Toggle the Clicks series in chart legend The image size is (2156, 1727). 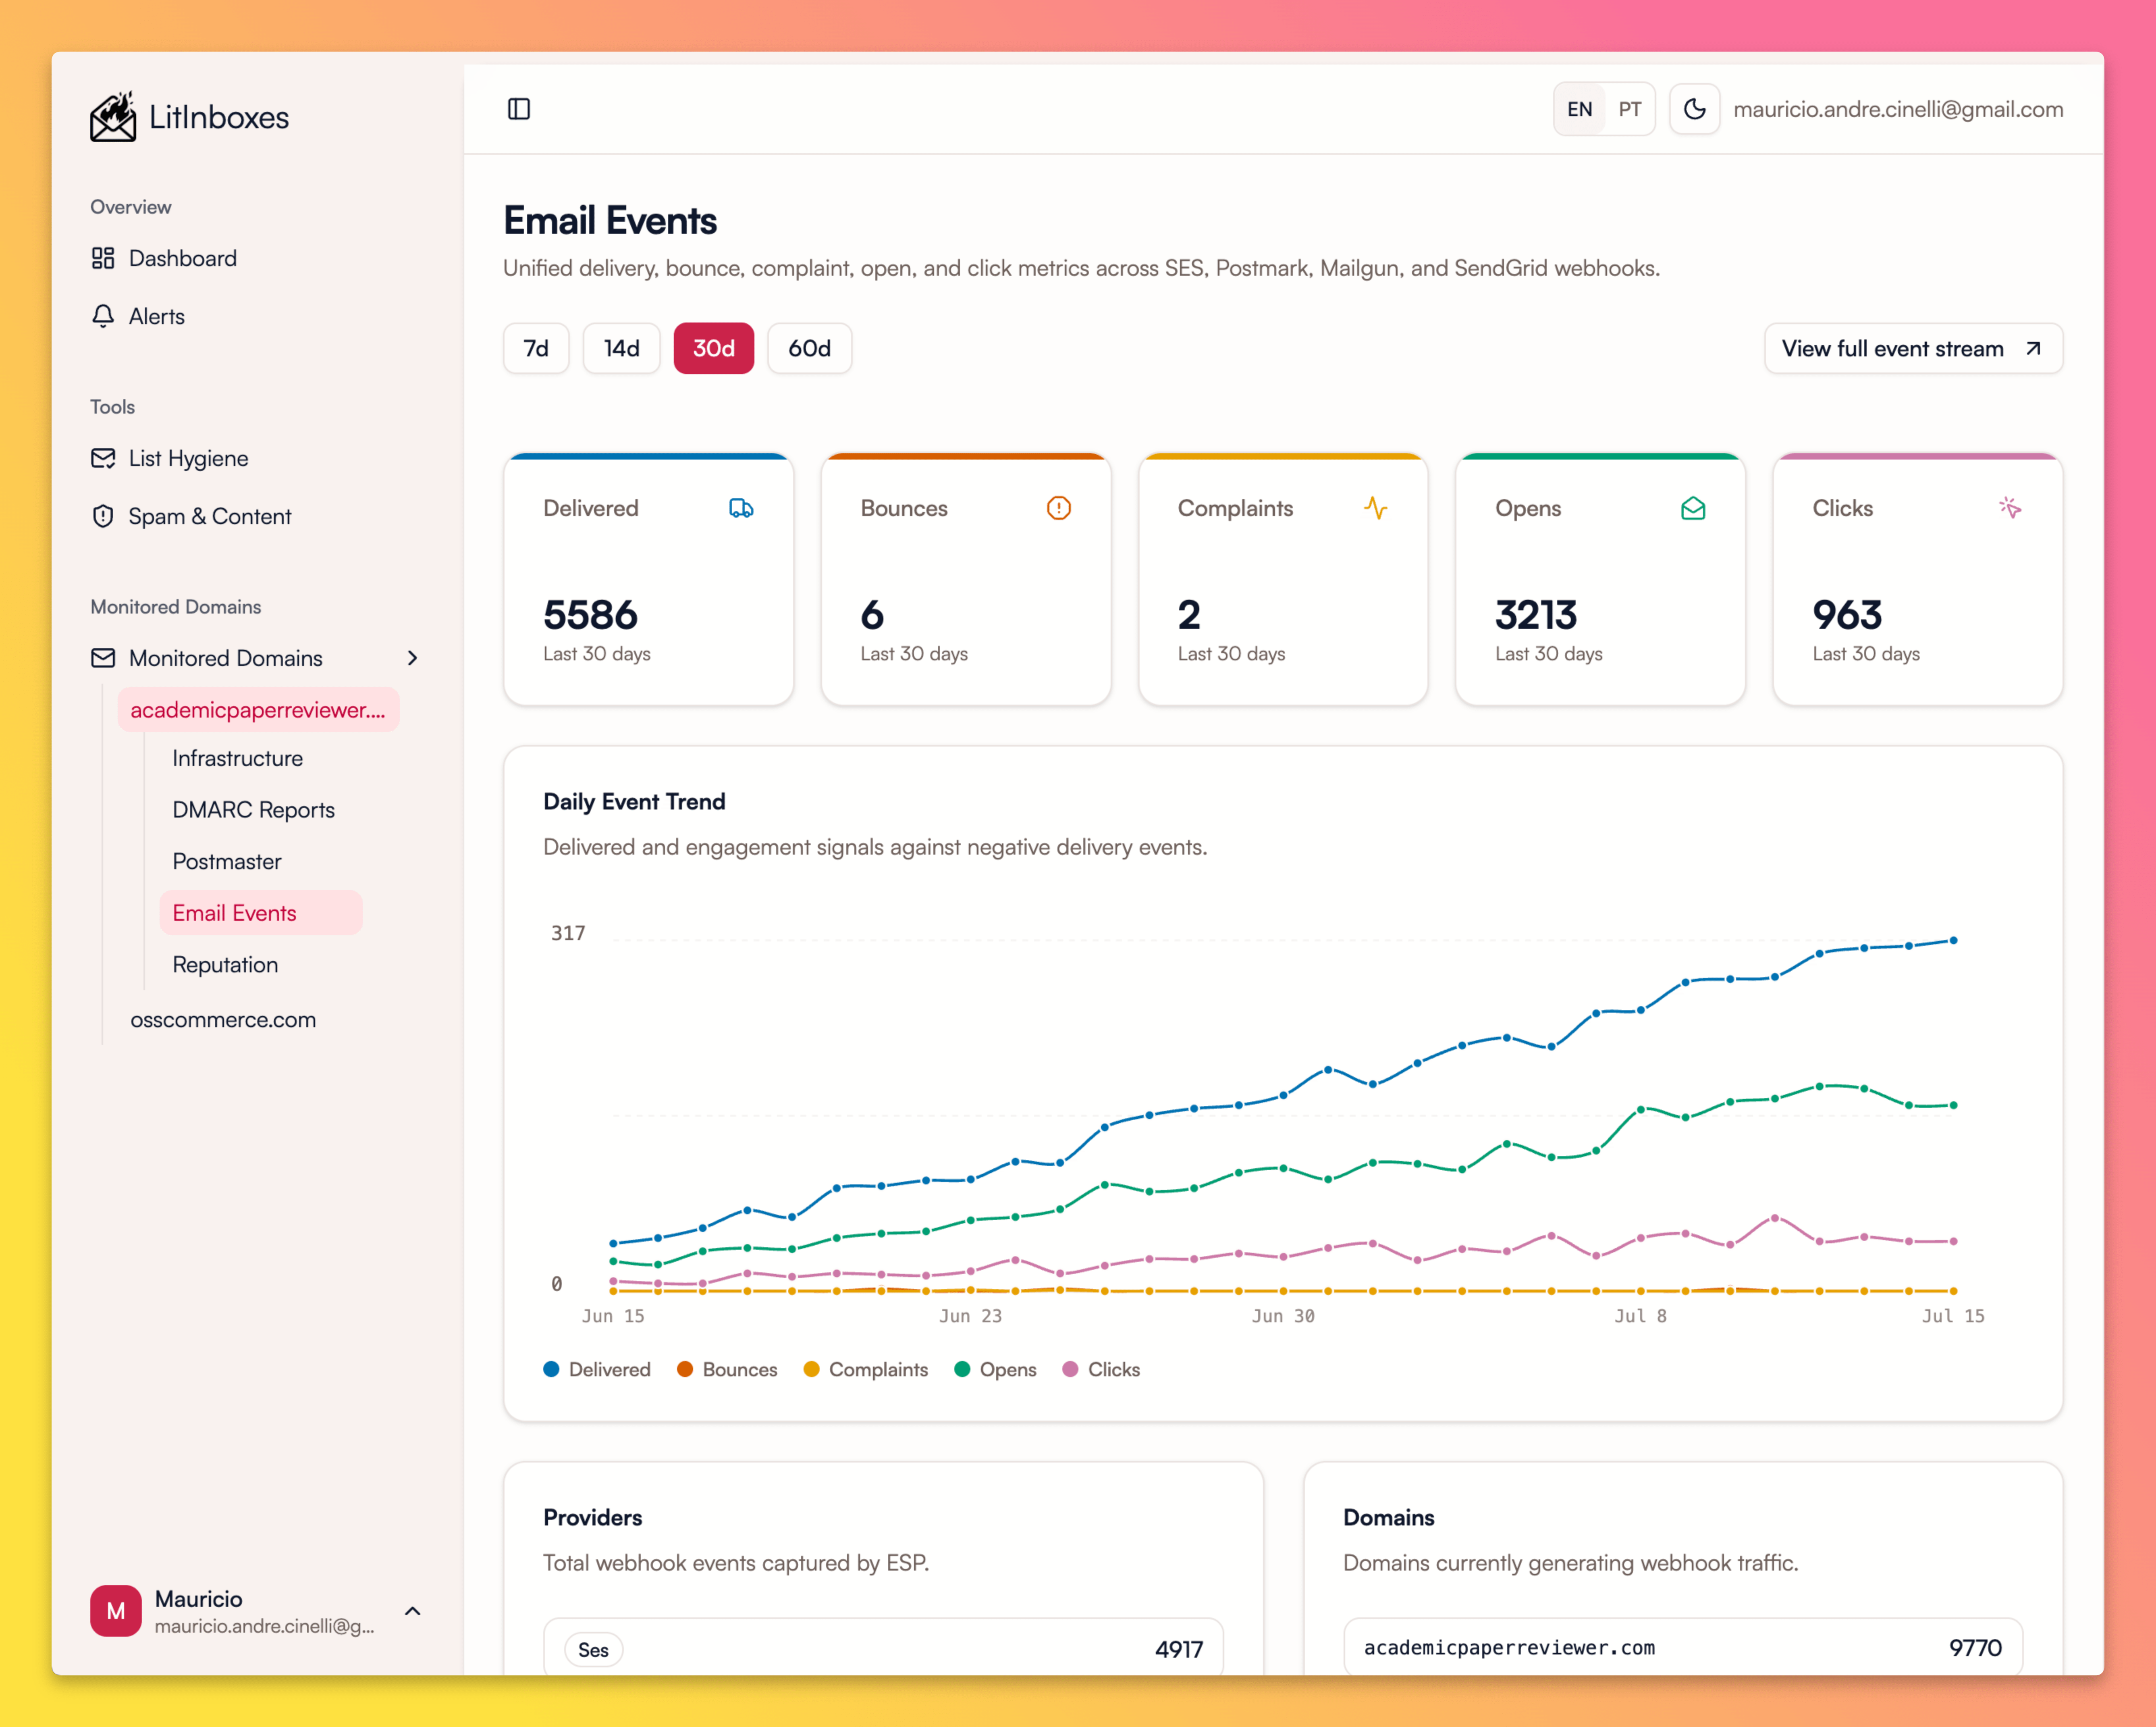1101,1370
